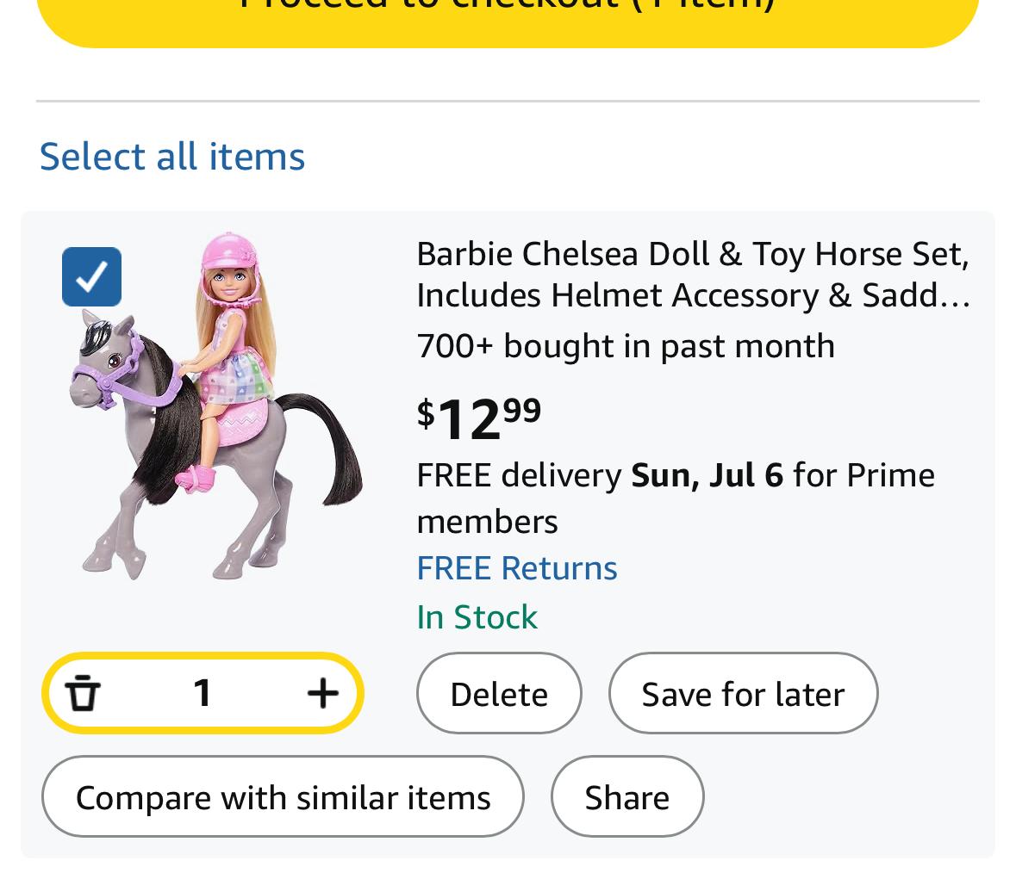Choose Save for later

[x=743, y=693]
